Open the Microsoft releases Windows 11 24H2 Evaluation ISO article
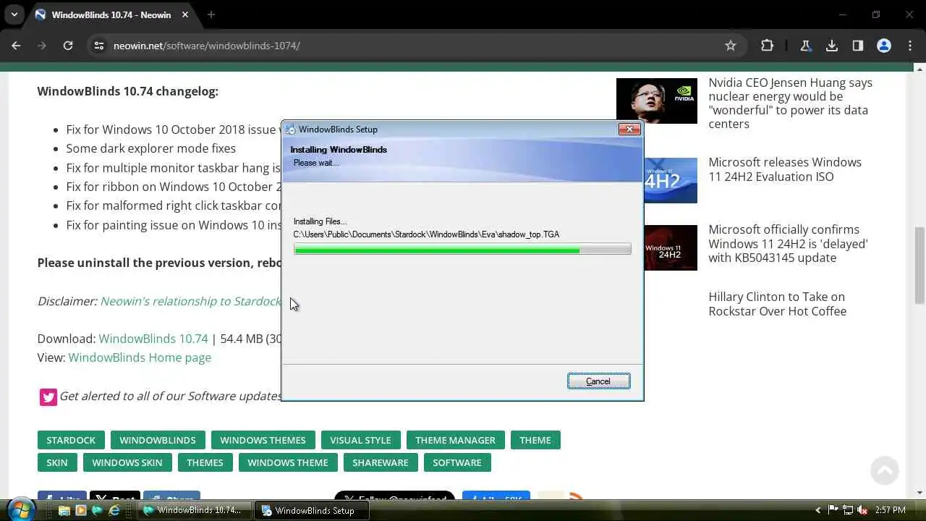The height and width of the screenshot is (521, 926). pyautogui.click(x=785, y=169)
